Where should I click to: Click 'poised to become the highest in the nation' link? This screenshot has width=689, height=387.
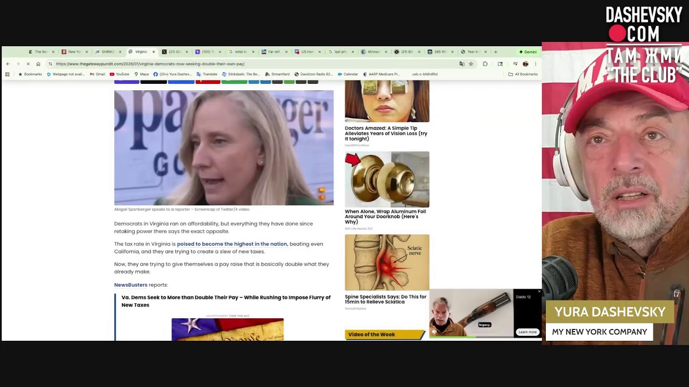[232, 244]
